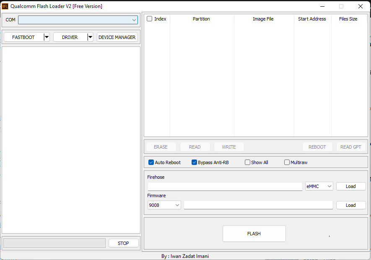
Task: Enable Multiraw option
Action: pyautogui.click(x=287, y=162)
